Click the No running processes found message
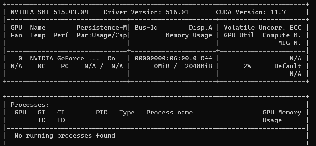Screen dimensions: 316x146 (65, 136)
